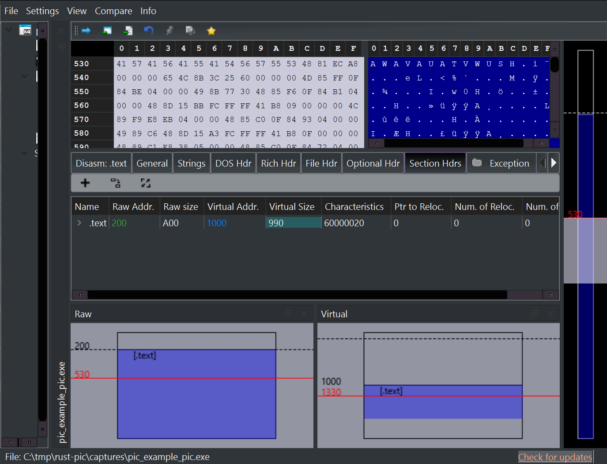The width and height of the screenshot is (607, 464).
Task: Click the jump to RVA document icon
Action: (128, 30)
